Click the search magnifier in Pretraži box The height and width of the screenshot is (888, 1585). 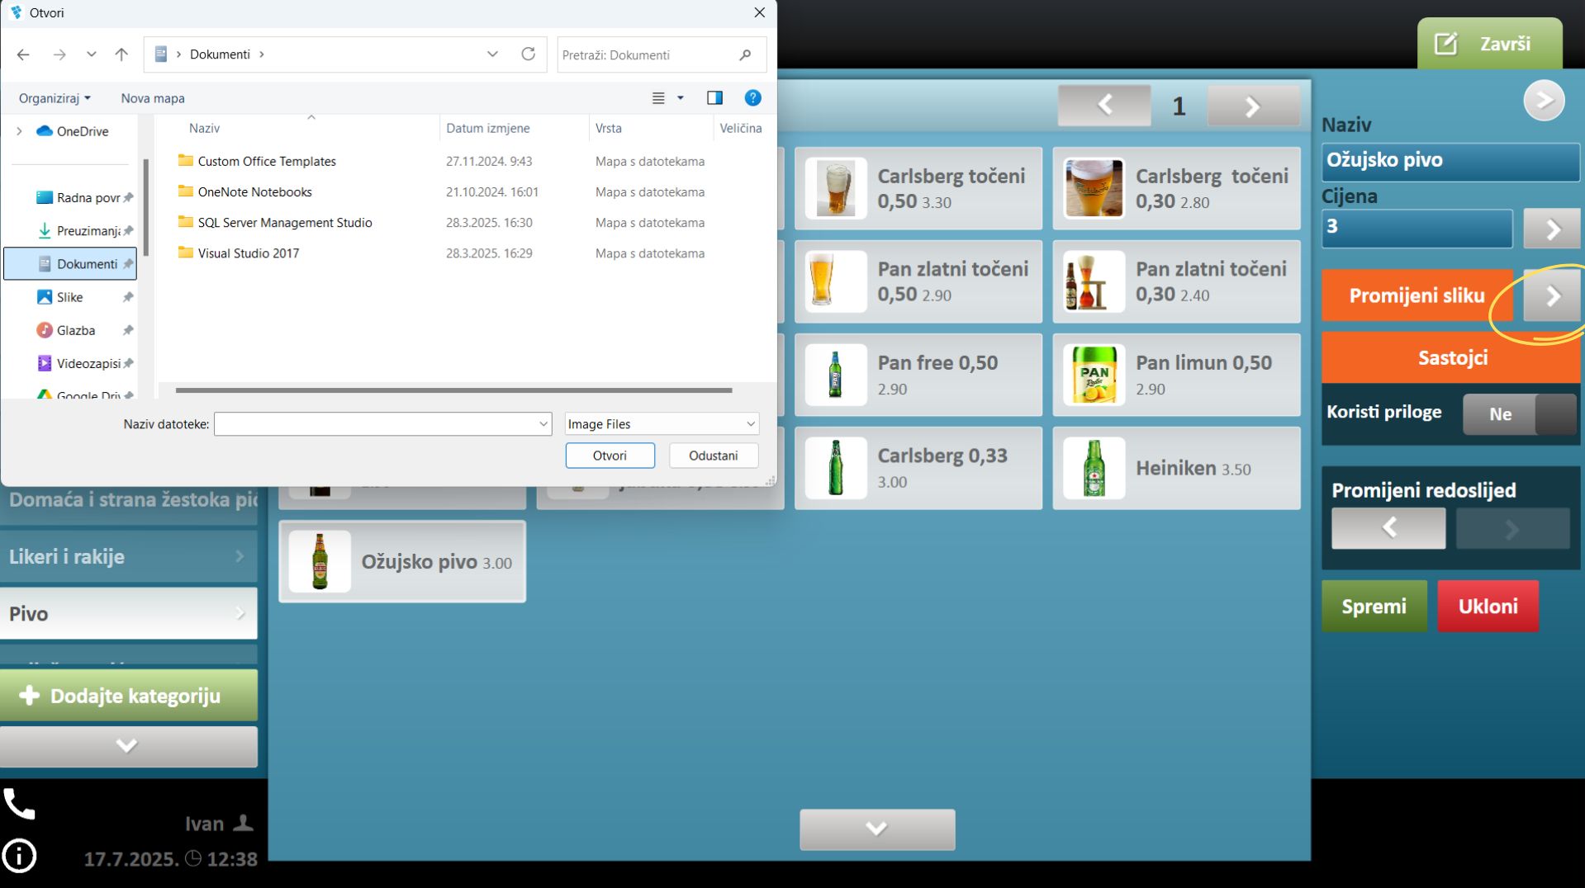coord(745,55)
